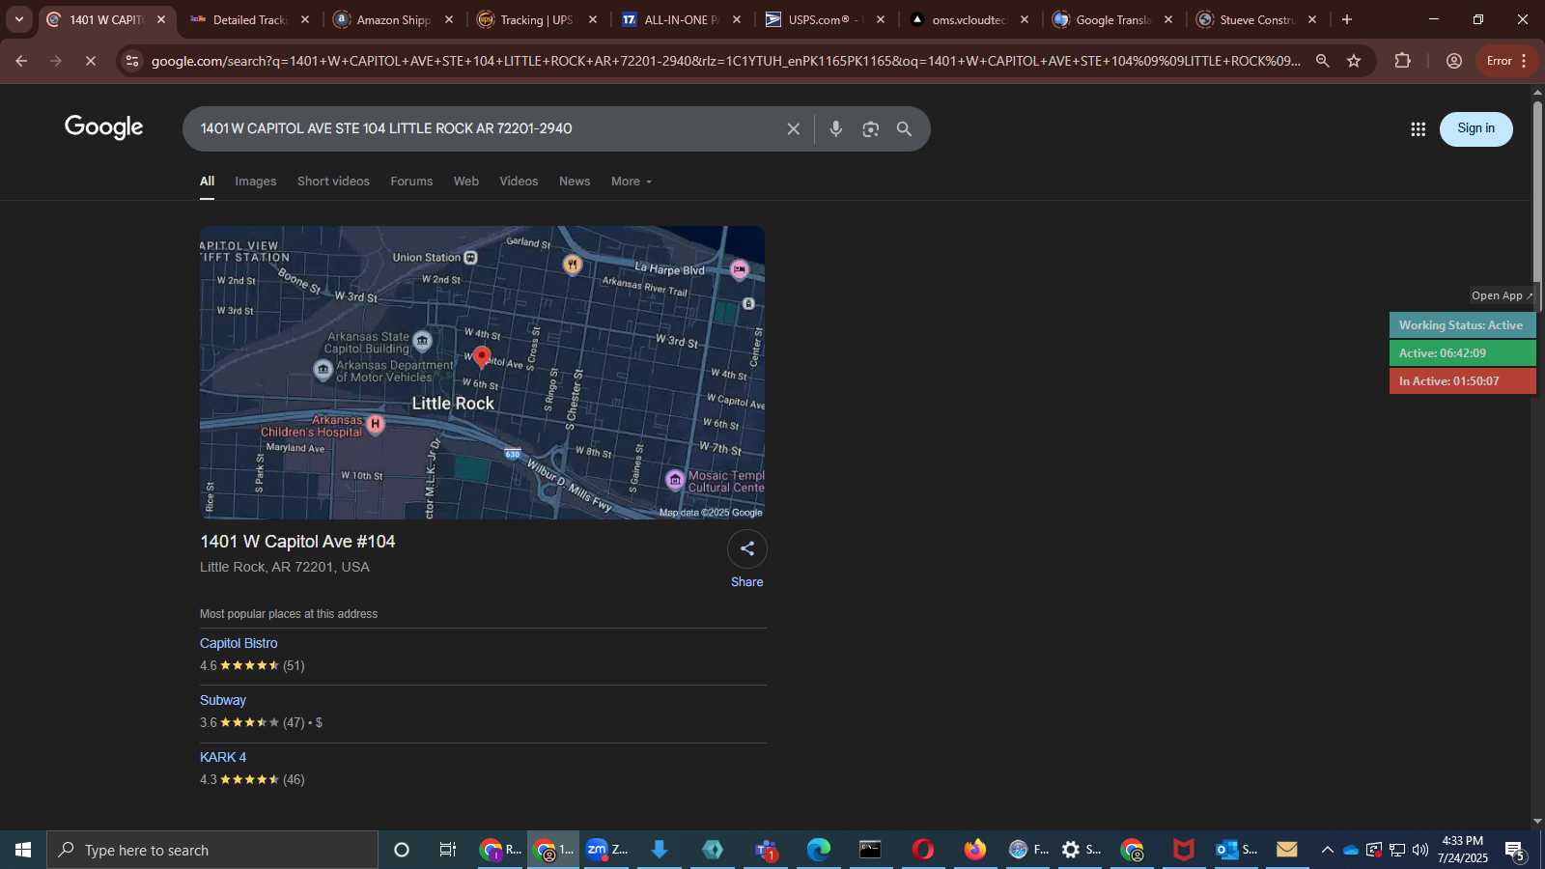Switch to Amazon Shipping browser tab
Viewport: 1545px width, 869px height.
click(x=393, y=19)
